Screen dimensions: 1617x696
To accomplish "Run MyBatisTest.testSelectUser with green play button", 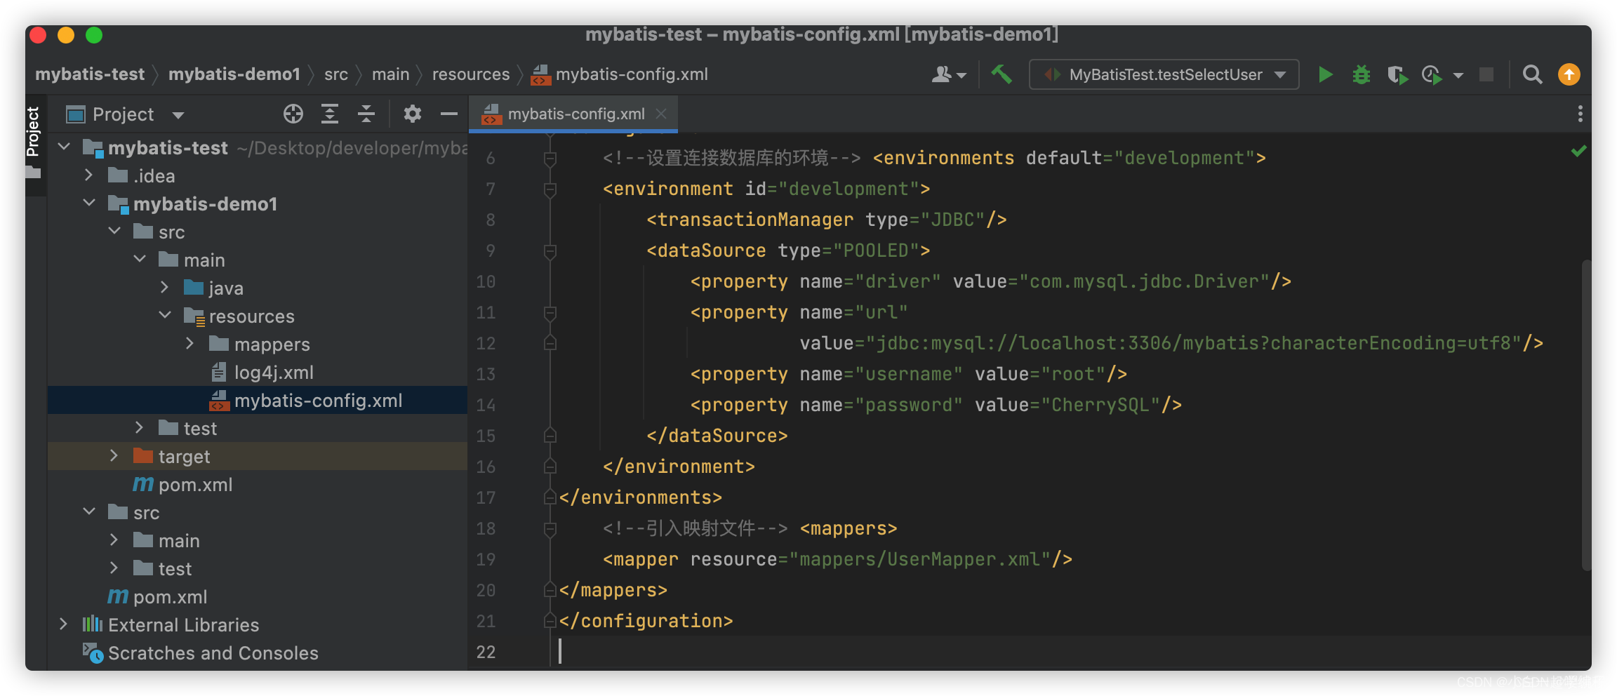I will (1325, 74).
